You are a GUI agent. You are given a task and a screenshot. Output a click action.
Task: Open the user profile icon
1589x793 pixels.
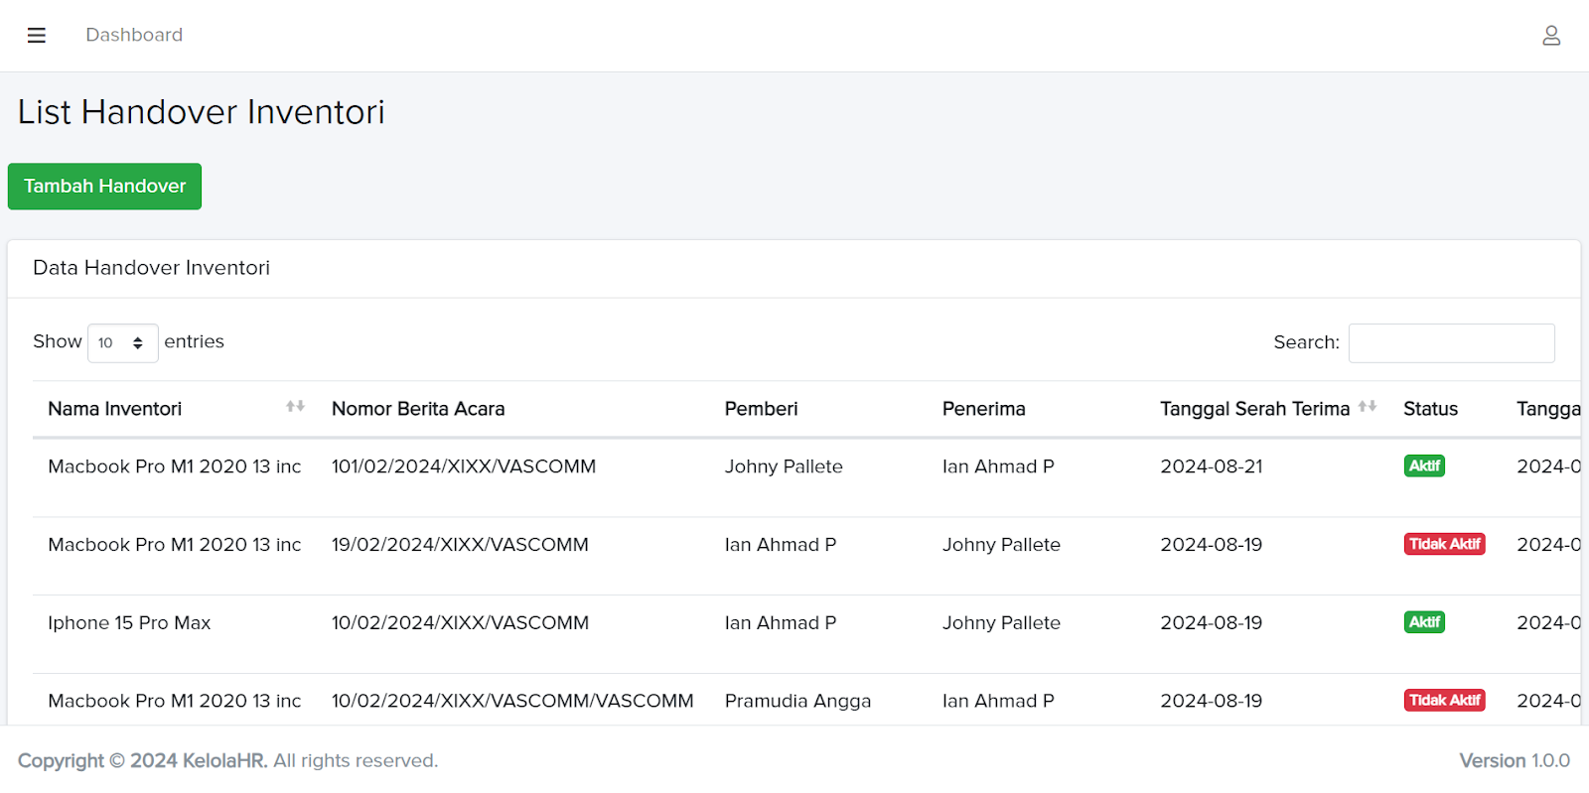tap(1550, 36)
